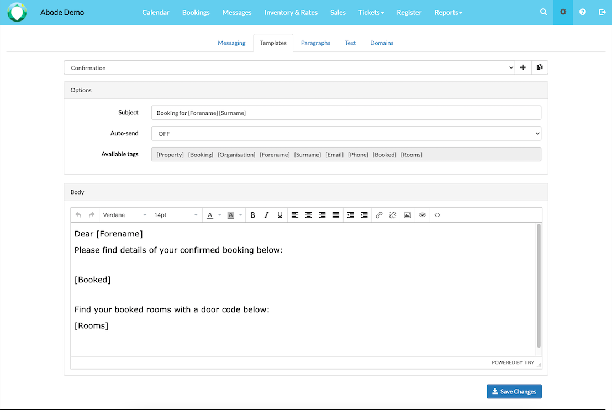612x410 pixels.
Task: Click the editor resize handle corner
Action: pos(539,365)
